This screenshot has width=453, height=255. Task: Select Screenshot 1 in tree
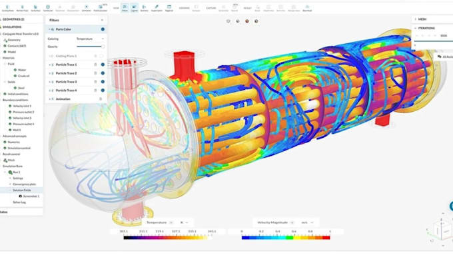31,196
